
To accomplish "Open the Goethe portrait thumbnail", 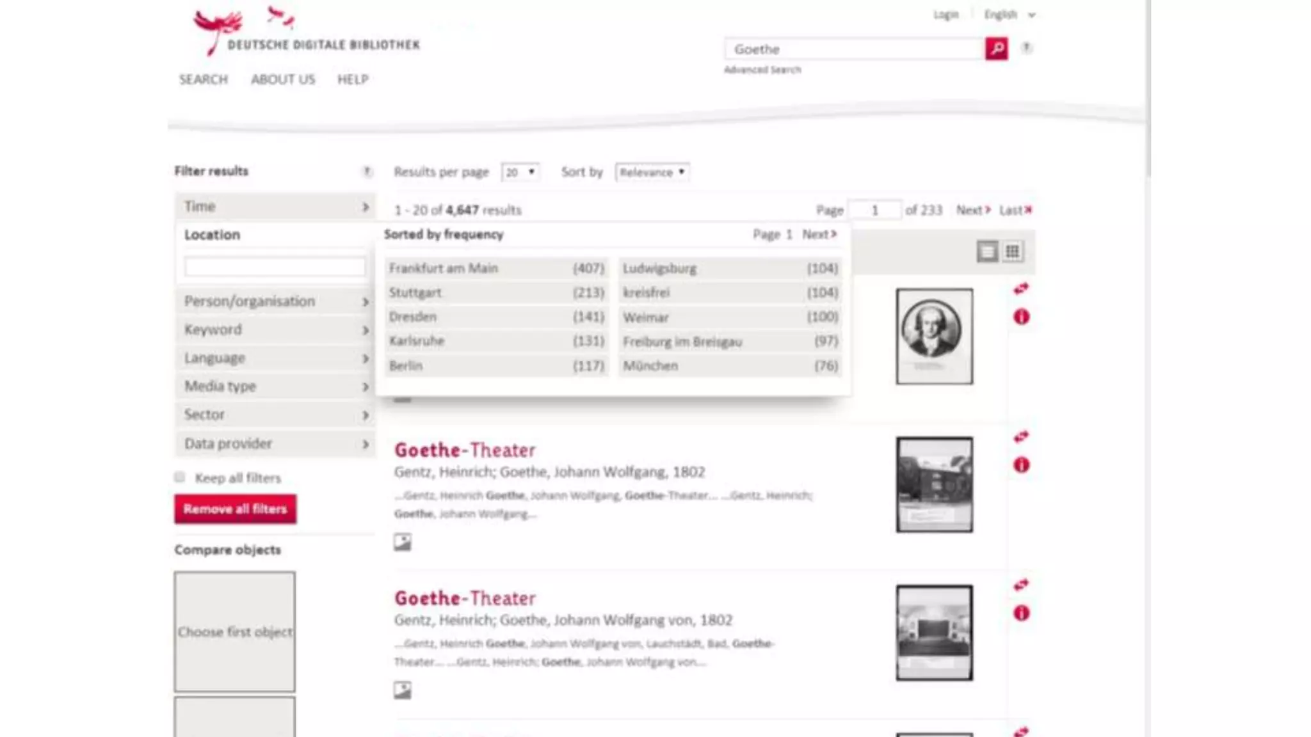I will tap(934, 337).
